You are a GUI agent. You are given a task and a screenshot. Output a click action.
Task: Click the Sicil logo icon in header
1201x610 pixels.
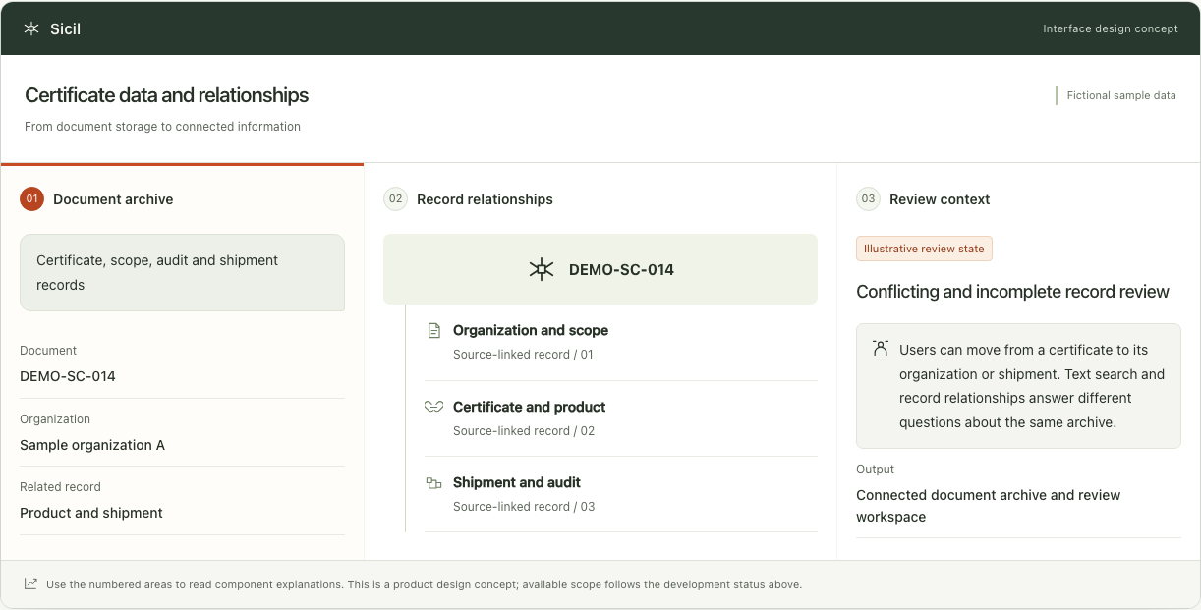point(31,28)
